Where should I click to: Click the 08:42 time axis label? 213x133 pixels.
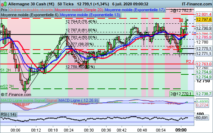[x=122, y=130]
